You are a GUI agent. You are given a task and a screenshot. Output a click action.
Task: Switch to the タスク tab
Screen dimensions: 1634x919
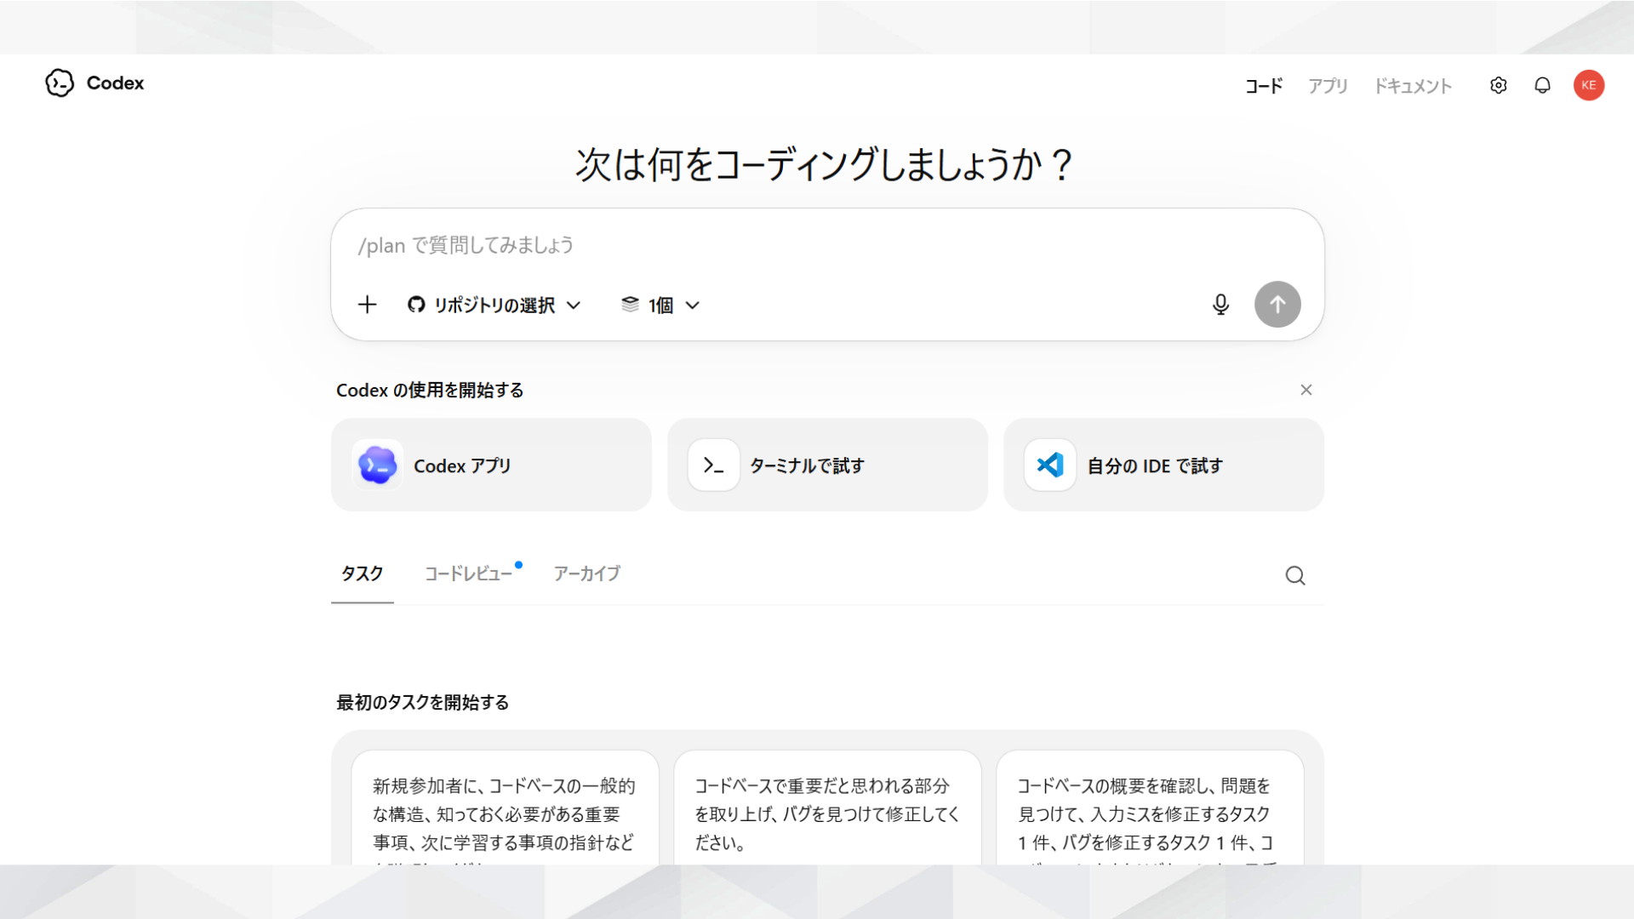coord(363,574)
